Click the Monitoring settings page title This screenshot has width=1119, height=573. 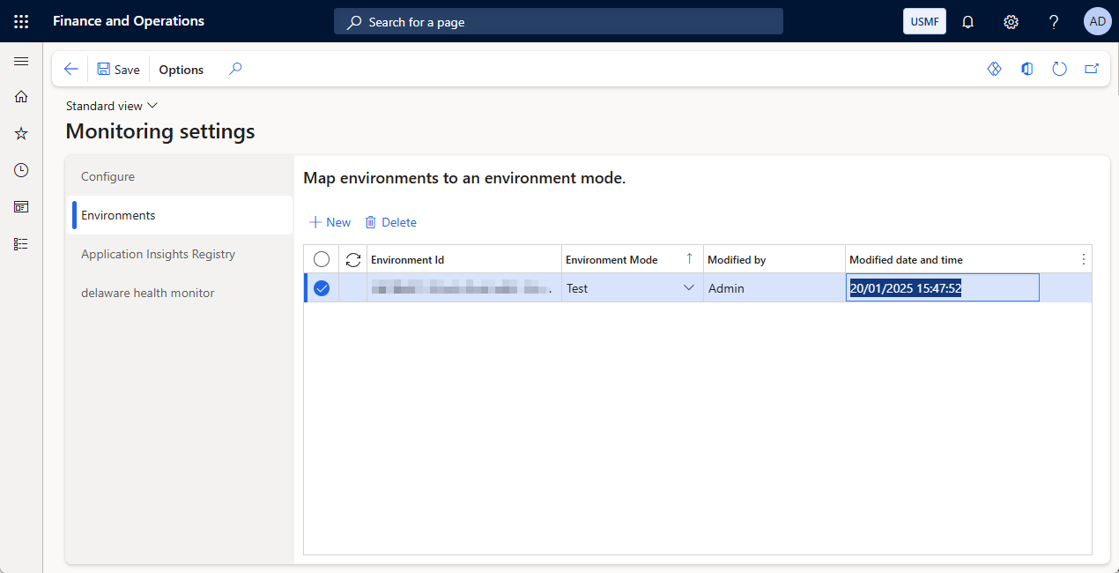click(x=160, y=132)
